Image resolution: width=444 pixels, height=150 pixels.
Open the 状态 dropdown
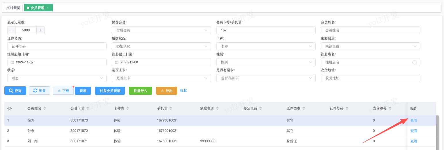click(x=57, y=78)
